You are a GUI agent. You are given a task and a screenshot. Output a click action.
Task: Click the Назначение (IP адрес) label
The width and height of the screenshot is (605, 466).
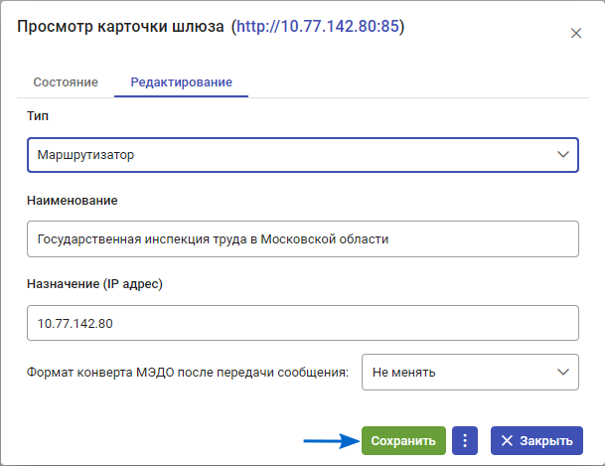point(94,284)
